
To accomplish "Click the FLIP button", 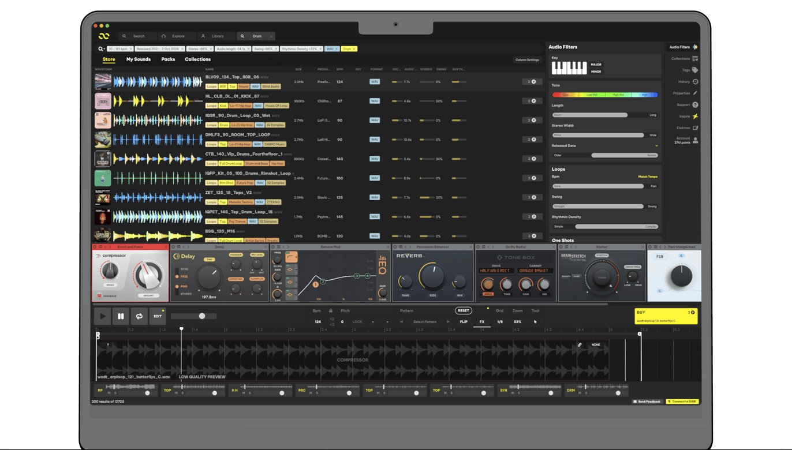I will point(464,322).
